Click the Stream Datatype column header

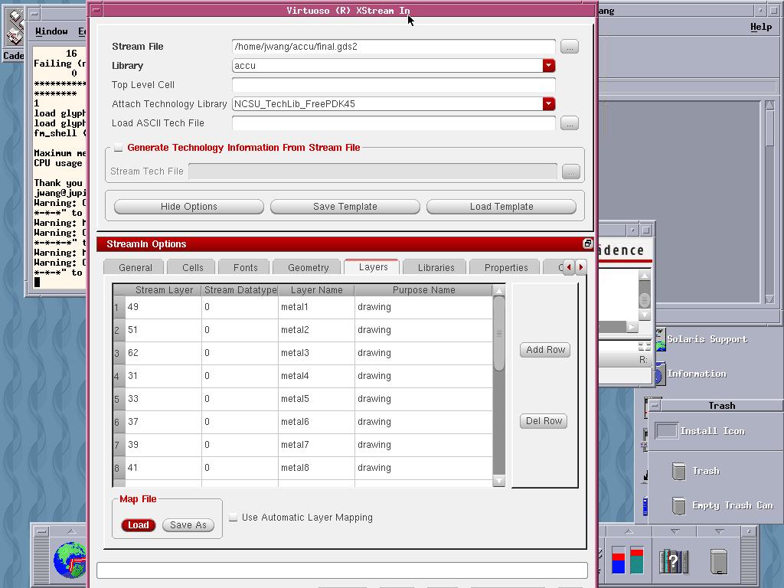pyautogui.click(x=240, y=290)
